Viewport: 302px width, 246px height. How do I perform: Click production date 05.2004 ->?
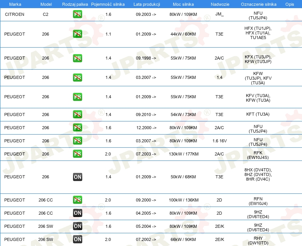coord(146,226)
